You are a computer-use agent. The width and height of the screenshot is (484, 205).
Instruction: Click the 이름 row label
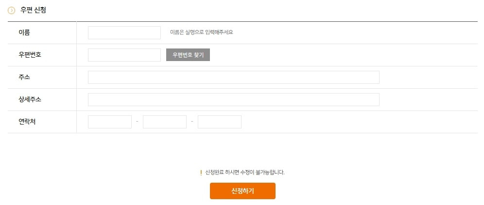pos(24,32)
